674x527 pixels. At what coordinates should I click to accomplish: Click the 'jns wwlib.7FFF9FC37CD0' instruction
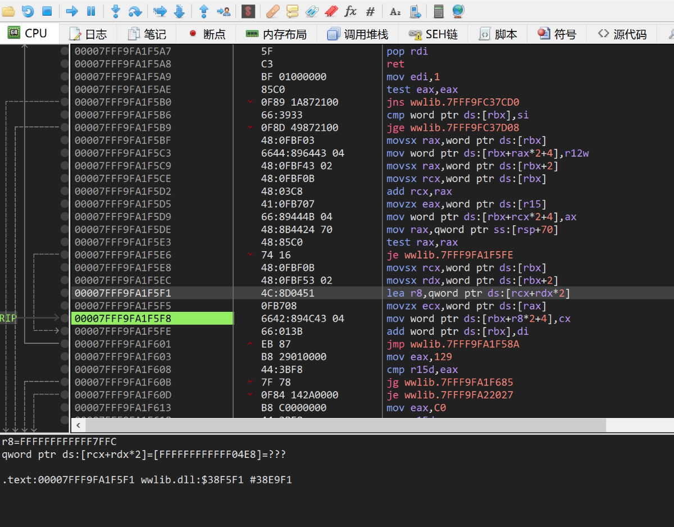(x=453, y=102)
